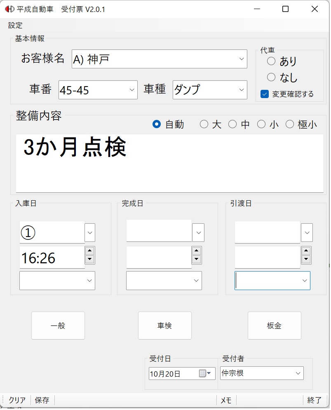Viewport: 331px width, 410px height.
Task: Expand the お客様名 dropdown
Action: click(x=242, y=59)
